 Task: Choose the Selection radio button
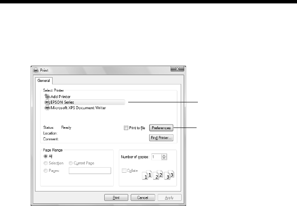[x=45, y=163]
